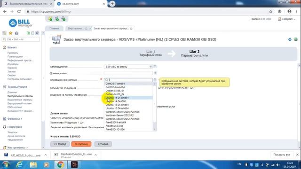This screenshot has width=301, height=169.
Task: Open help hint for Операционная система field
Action: [155, 79]
